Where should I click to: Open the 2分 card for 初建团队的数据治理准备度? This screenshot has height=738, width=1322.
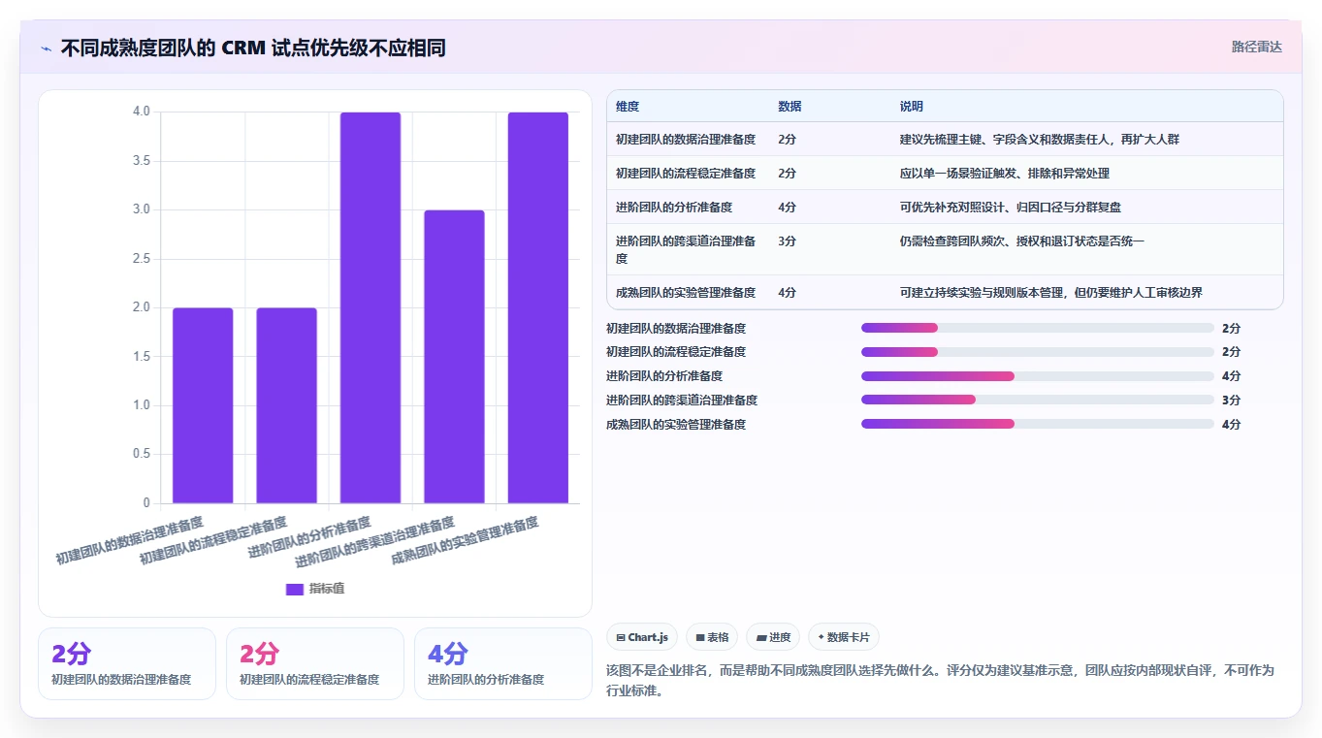(x=127, y=663)
